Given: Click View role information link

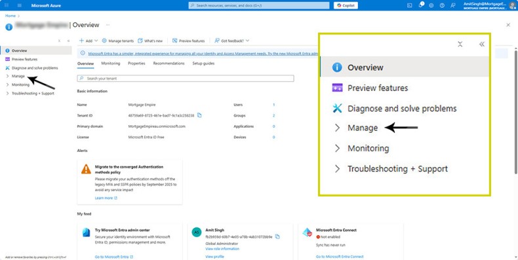Looking at the screenshot, I should coord(222,249).
